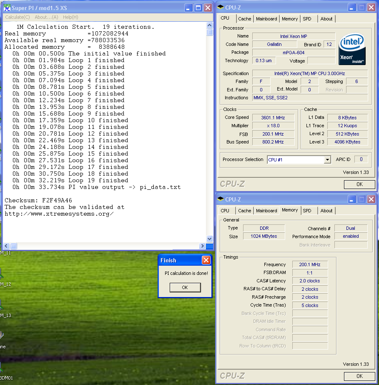Select Mainboard tab in lower CPU-Z window
Viewport: 379px width, 385px height.
[266, 211]
